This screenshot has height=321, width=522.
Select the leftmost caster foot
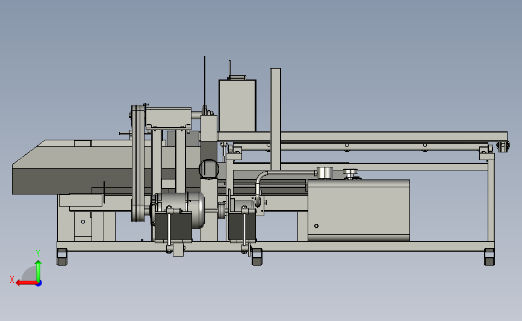(x=62, y=257)
